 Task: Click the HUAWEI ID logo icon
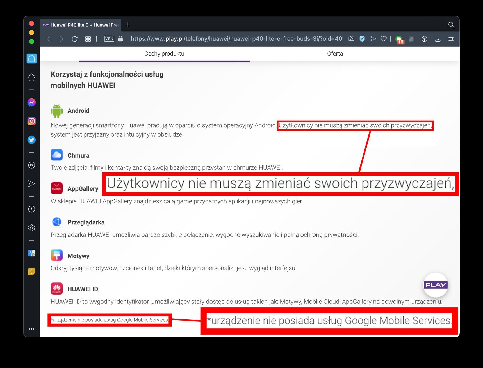point(57,289)
